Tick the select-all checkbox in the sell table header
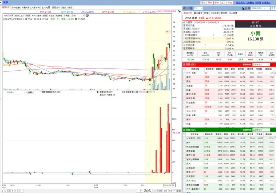This screenshot has height=193, width=276. (184, 134)
